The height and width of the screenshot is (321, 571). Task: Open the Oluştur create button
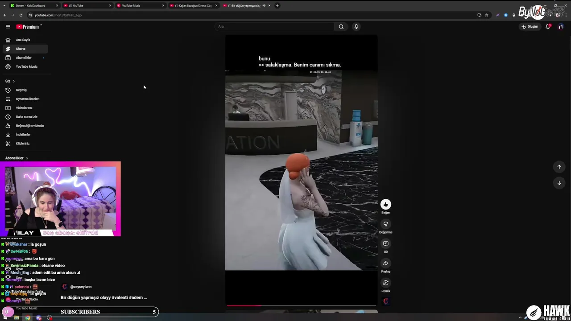point(530,27)
